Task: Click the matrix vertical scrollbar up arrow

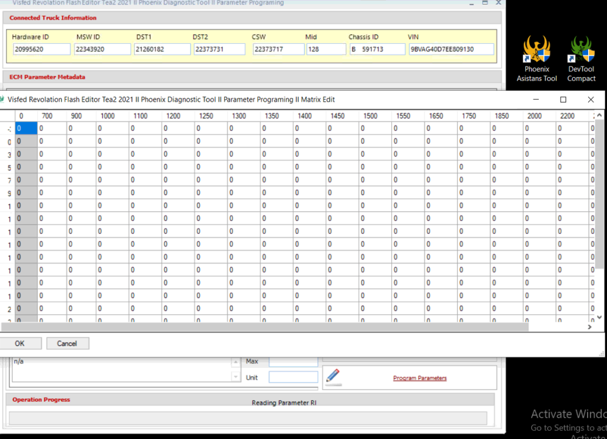Action: (x=599, y=116)
